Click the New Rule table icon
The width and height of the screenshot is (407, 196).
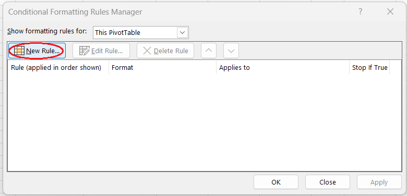19,51
